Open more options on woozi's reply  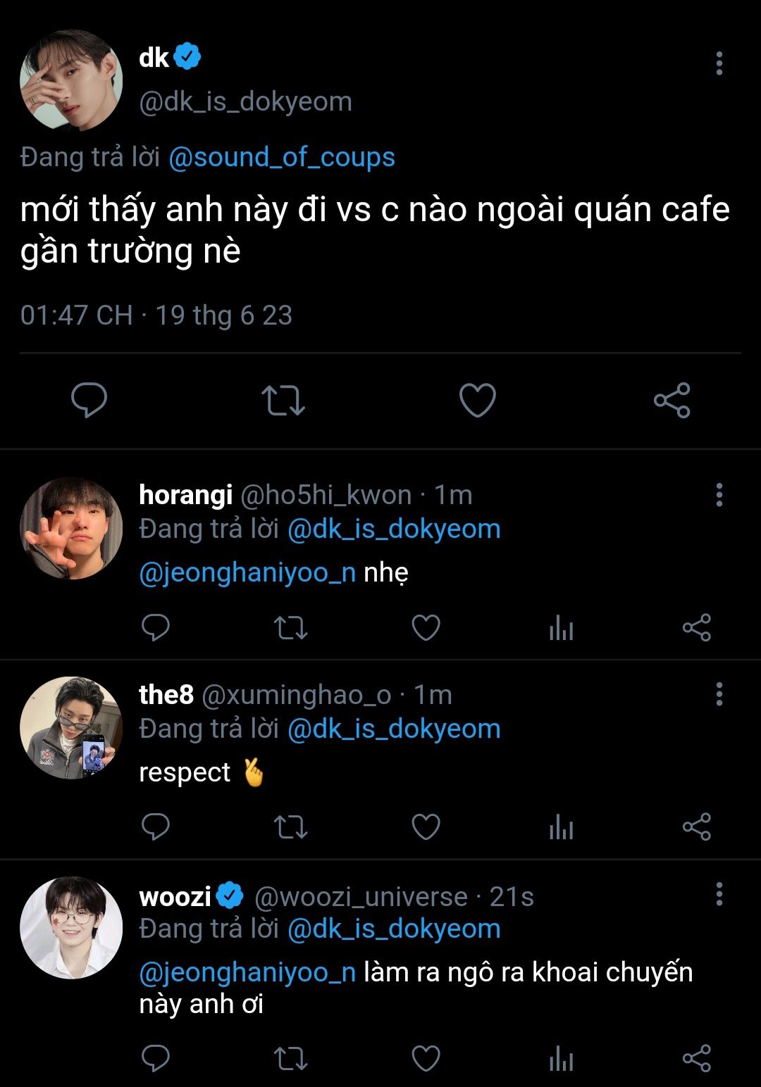click(719, 894)
